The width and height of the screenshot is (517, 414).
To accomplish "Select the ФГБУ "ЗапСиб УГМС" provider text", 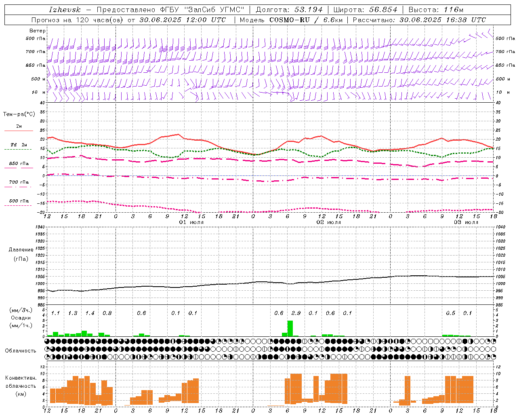I will tap(202, 10).
